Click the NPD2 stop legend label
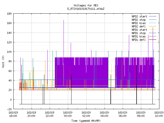 click(139, 20)
